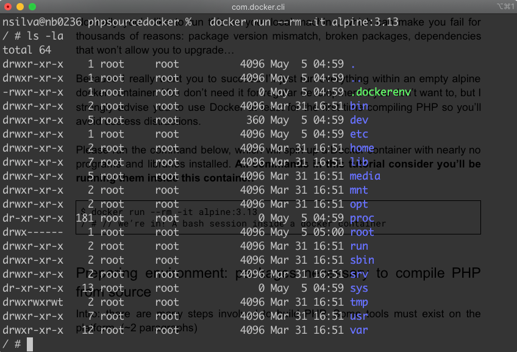Click the srv directory name
The image size is (517, 352).
point(359,274)
